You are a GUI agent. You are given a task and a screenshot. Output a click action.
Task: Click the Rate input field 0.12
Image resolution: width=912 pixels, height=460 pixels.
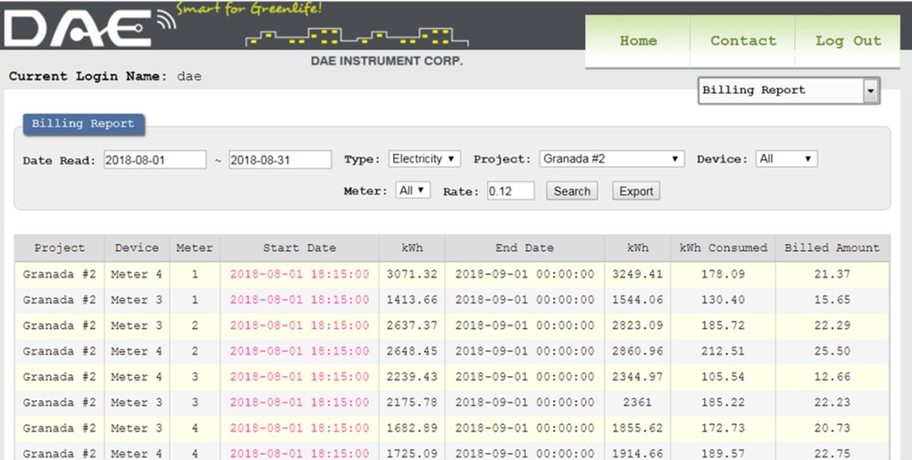click(x=511, y=191)
